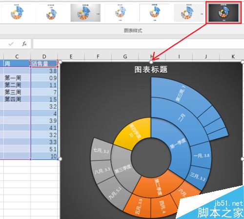Pick the fourth chart style thumbnail

[120, 13]
